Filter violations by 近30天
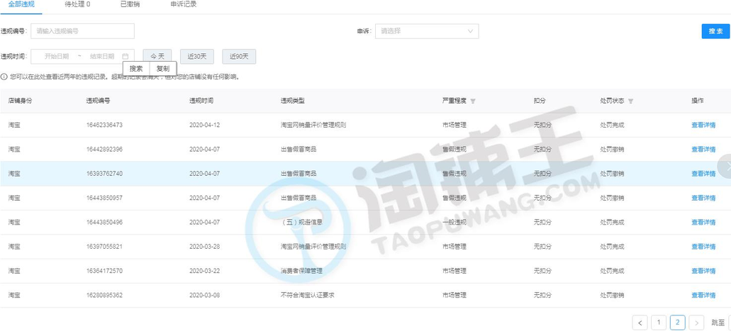Viewport: 731px width, 331px height. pos(197,57)
